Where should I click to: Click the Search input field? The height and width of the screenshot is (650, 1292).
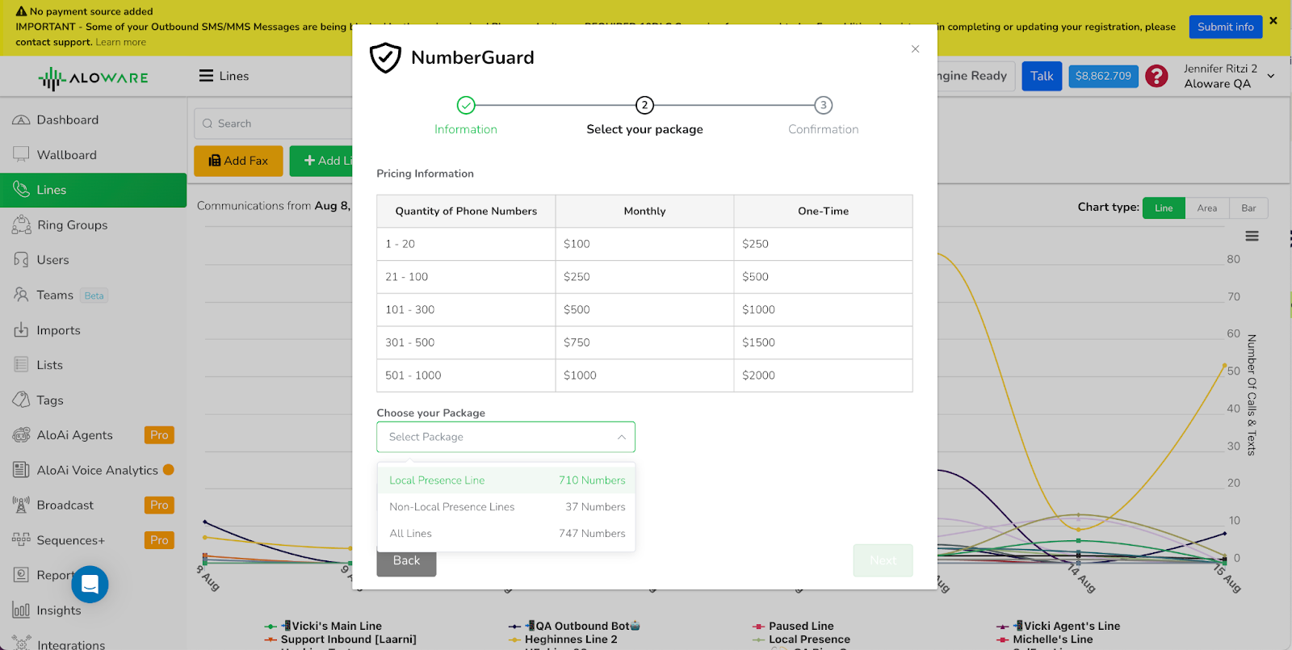275,124
